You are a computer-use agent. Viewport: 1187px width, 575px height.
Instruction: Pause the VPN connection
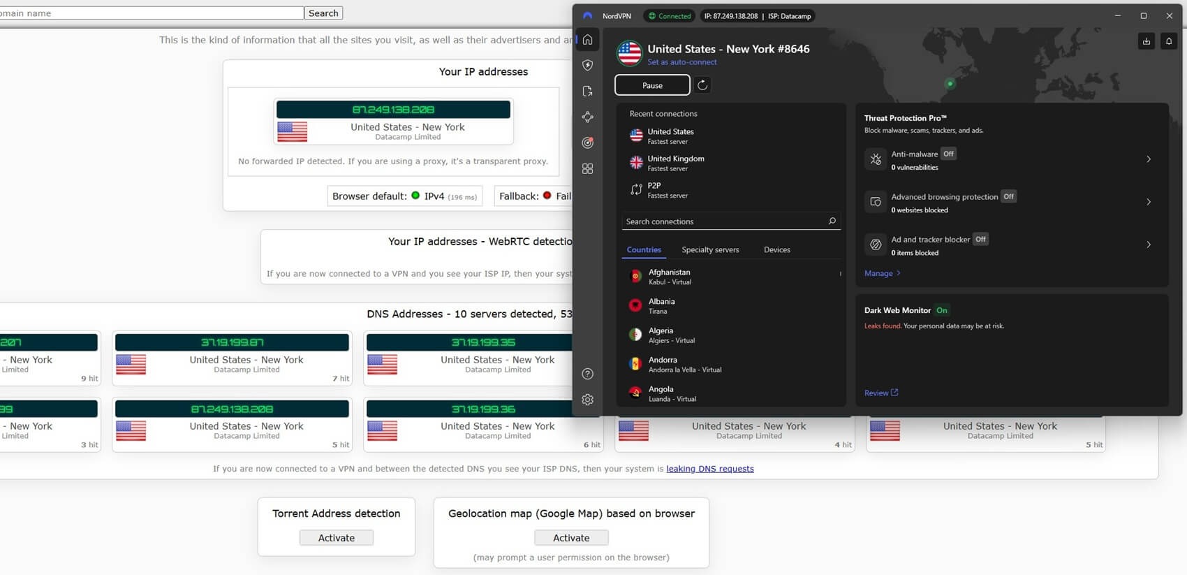click(x=652, y=85)
